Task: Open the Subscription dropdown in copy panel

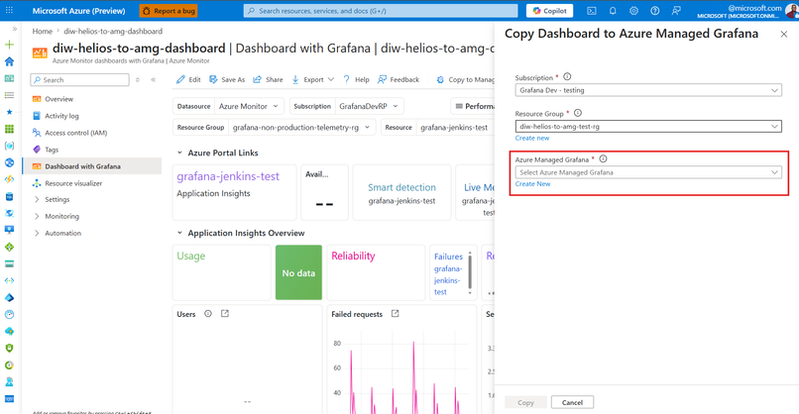Action: tap(648, 90)
